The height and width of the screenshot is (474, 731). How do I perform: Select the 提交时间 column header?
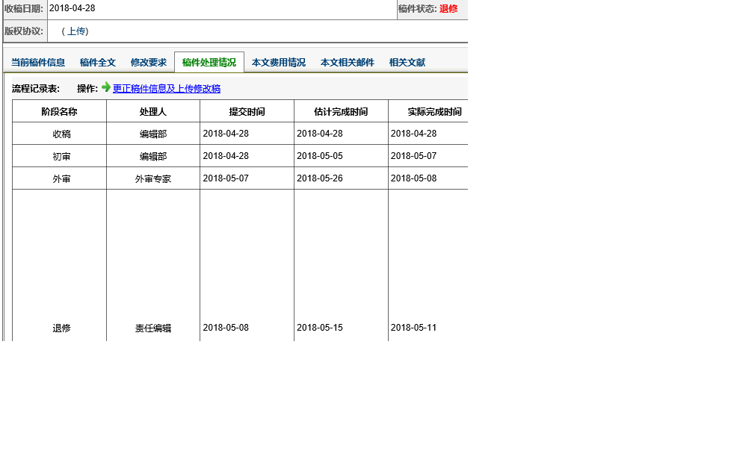tap(247, 112)
